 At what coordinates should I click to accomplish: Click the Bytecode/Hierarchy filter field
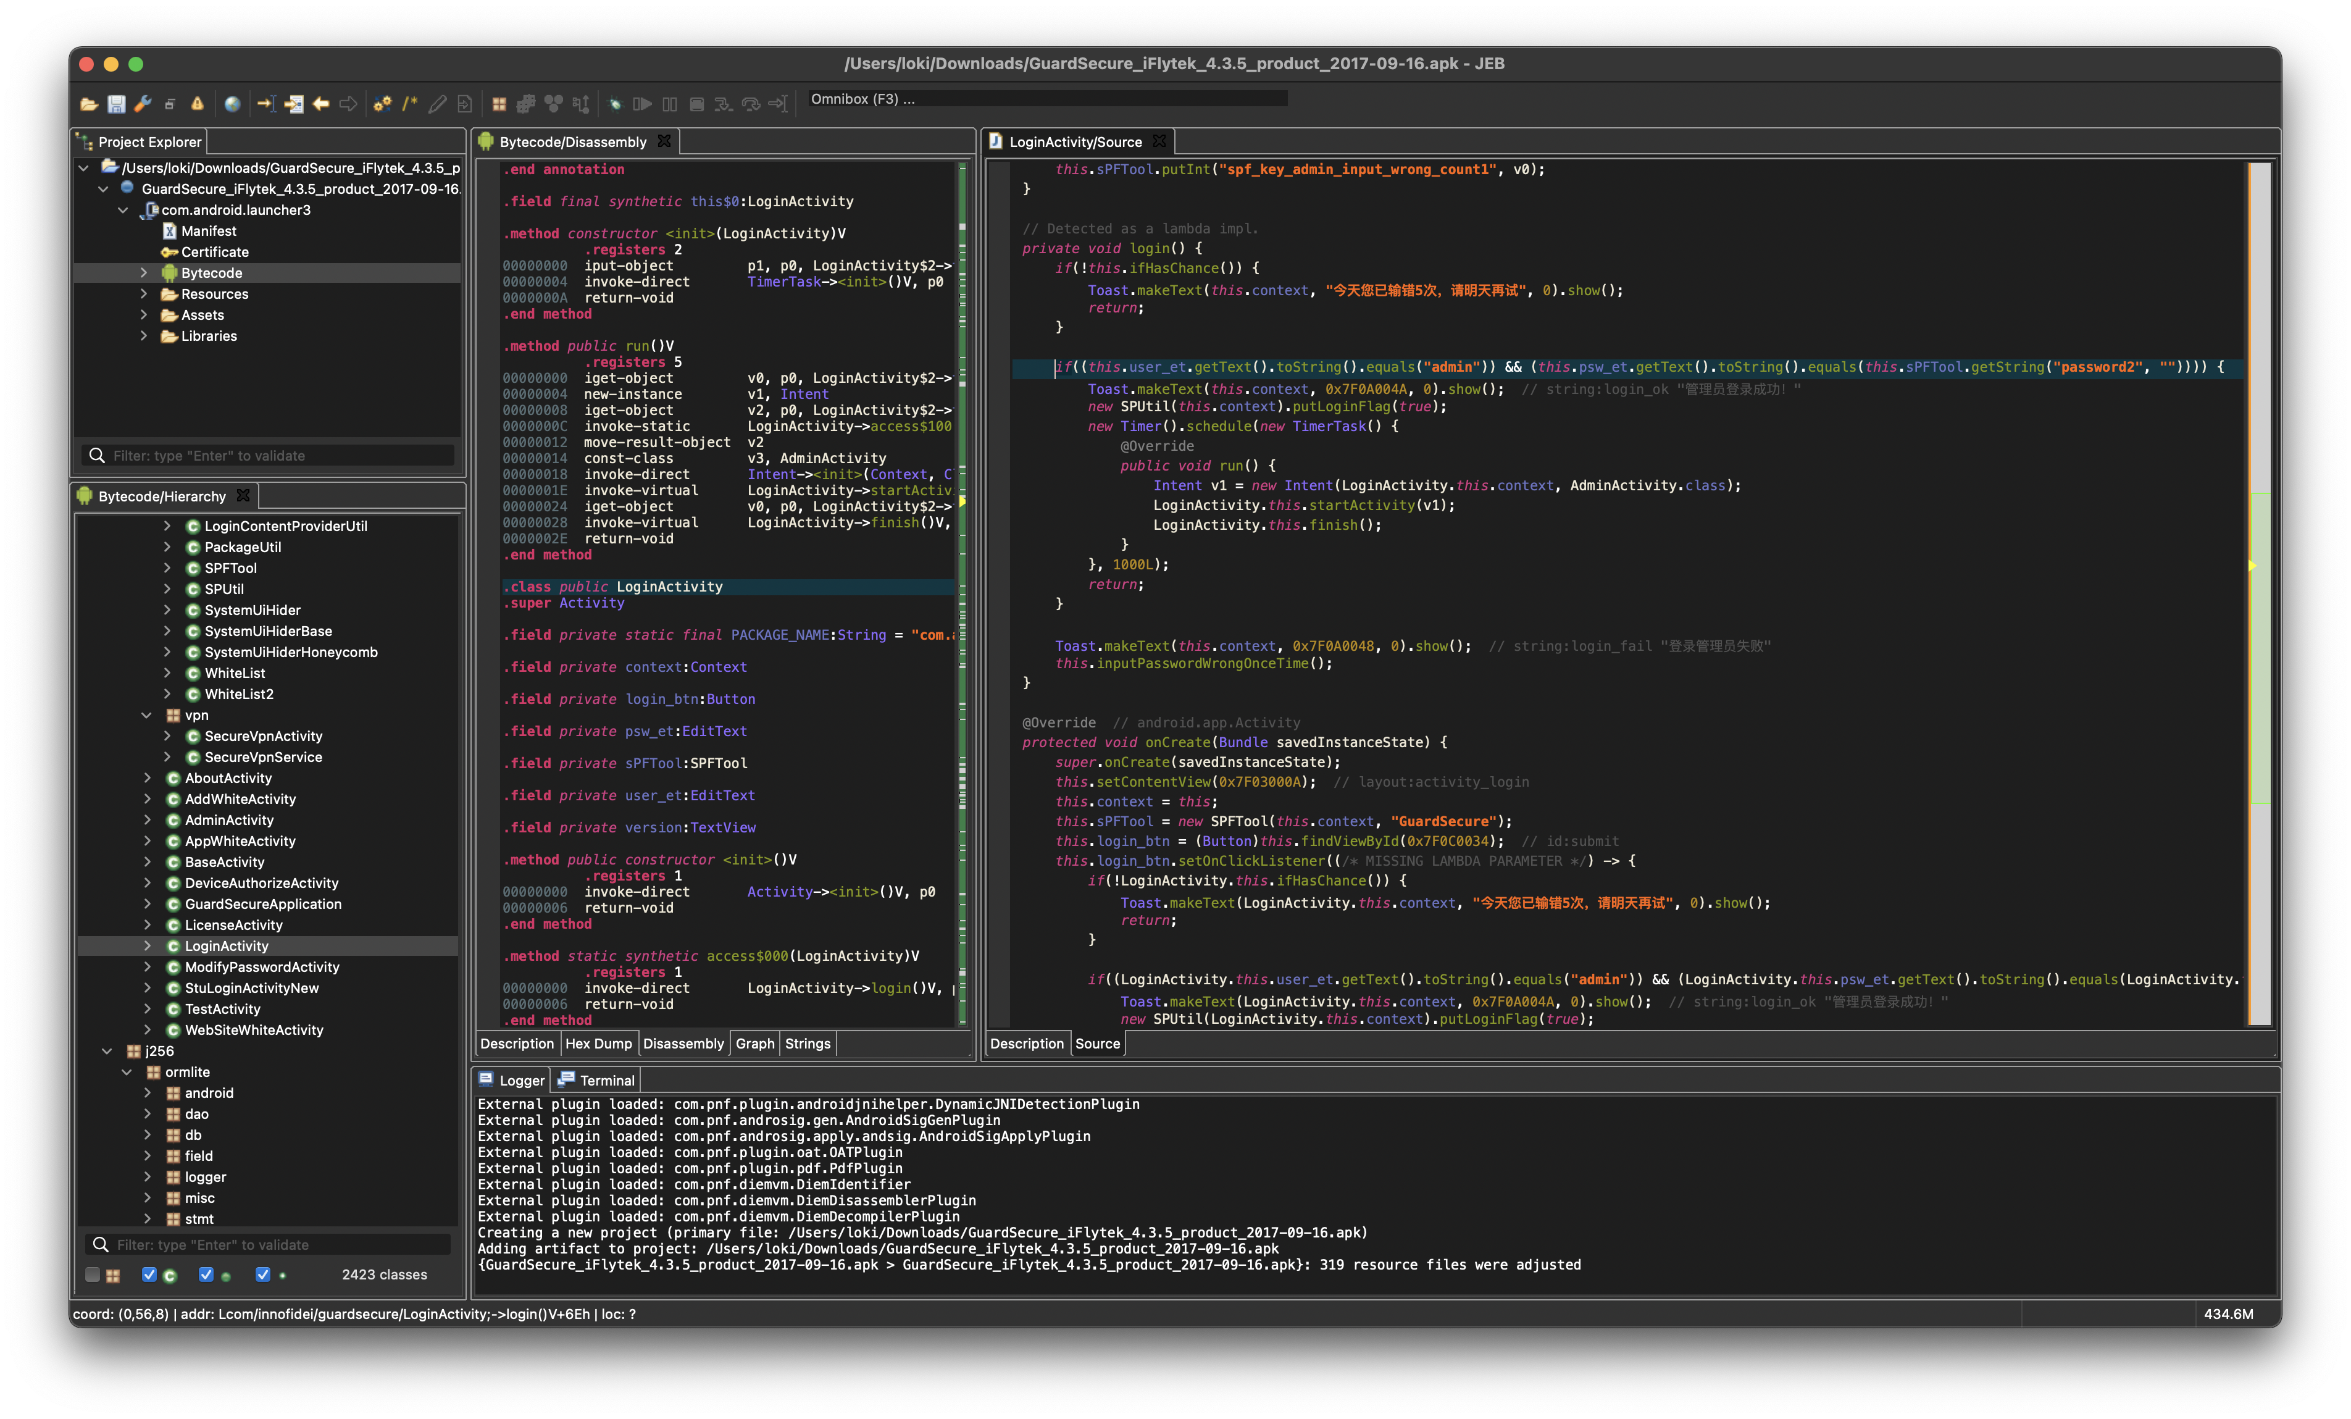pyautogui.click(x=267, y=1244)
